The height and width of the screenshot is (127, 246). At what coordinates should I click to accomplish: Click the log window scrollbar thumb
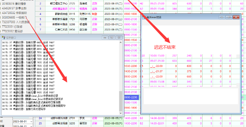click(x=121, y=101)
